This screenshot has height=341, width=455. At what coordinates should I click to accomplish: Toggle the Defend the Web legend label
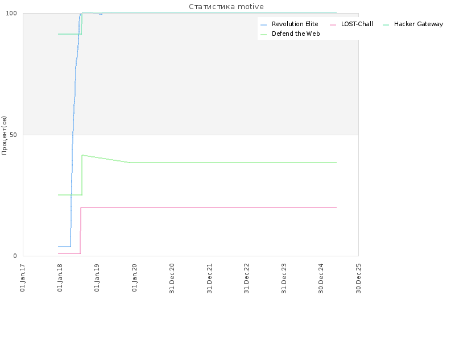[x=296, y=34]
